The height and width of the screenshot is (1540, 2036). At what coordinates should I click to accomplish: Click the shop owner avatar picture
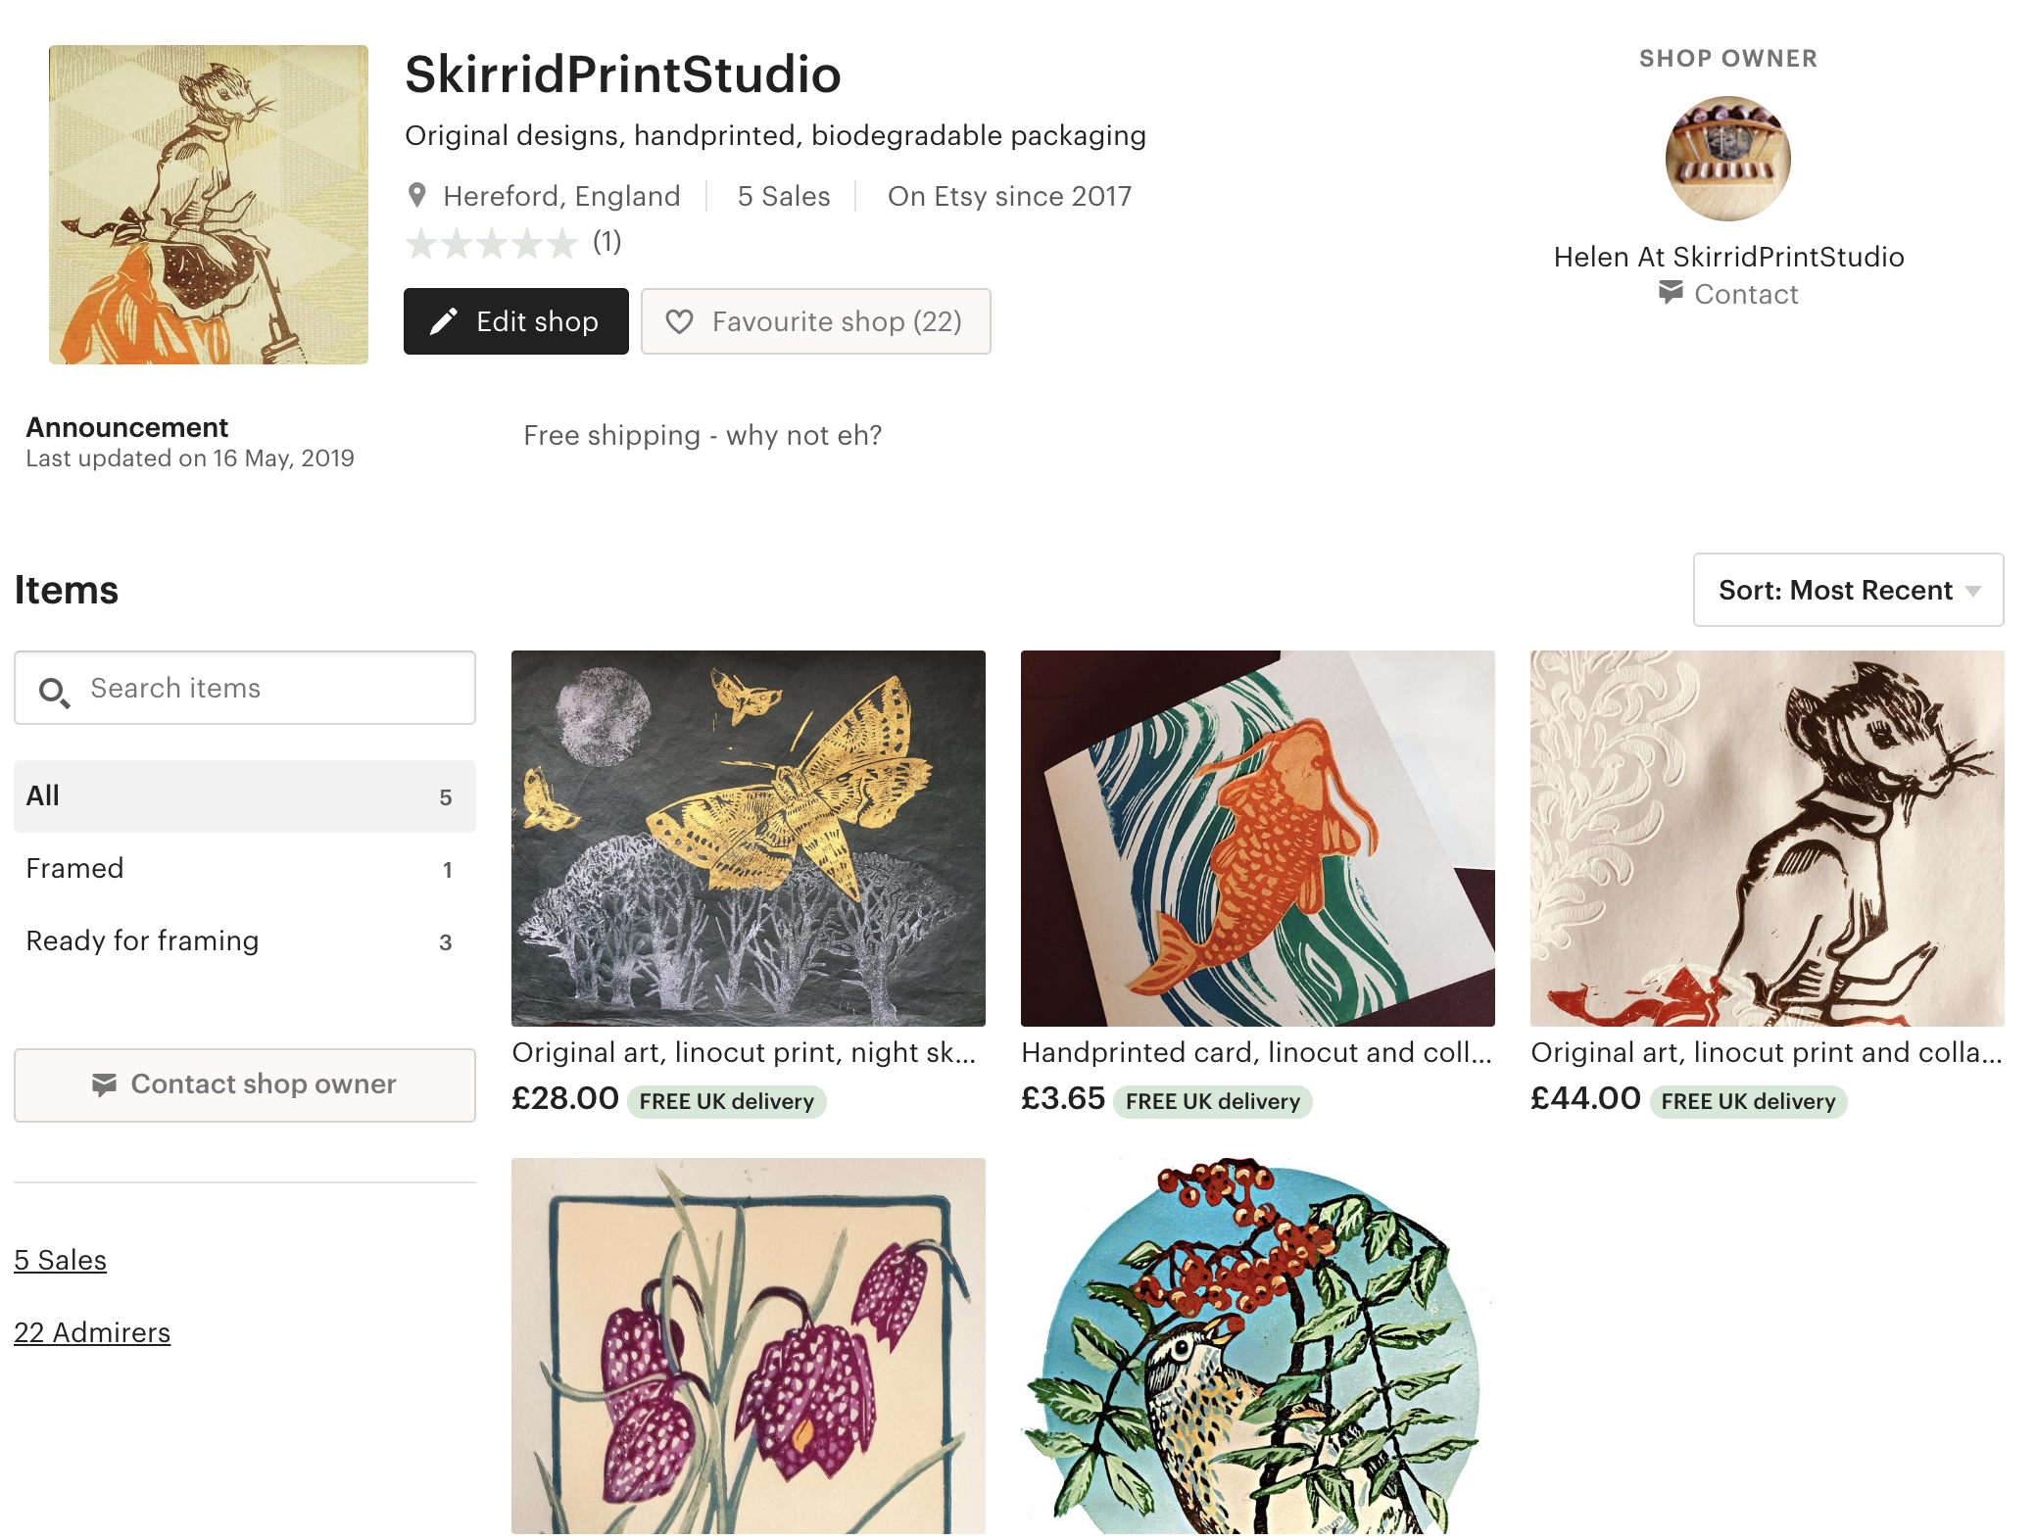(x=1727, y=158)
